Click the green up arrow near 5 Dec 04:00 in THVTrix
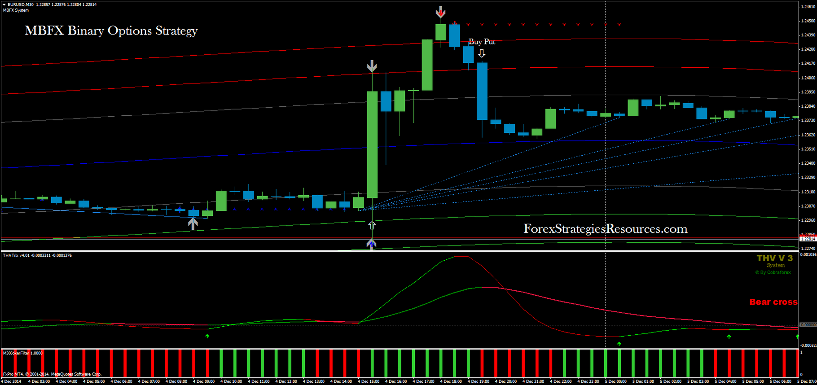 pyautogui.click(x=729, y=336)
